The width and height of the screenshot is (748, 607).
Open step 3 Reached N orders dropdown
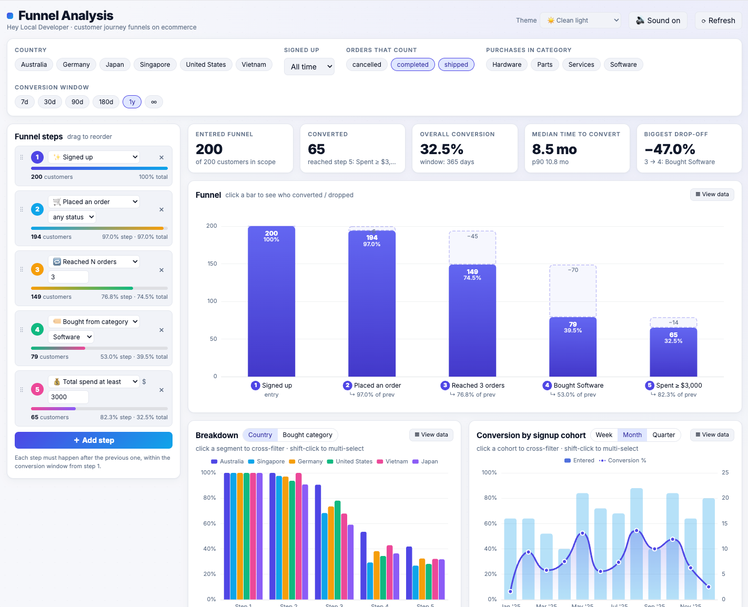click(x=94, y=262)
